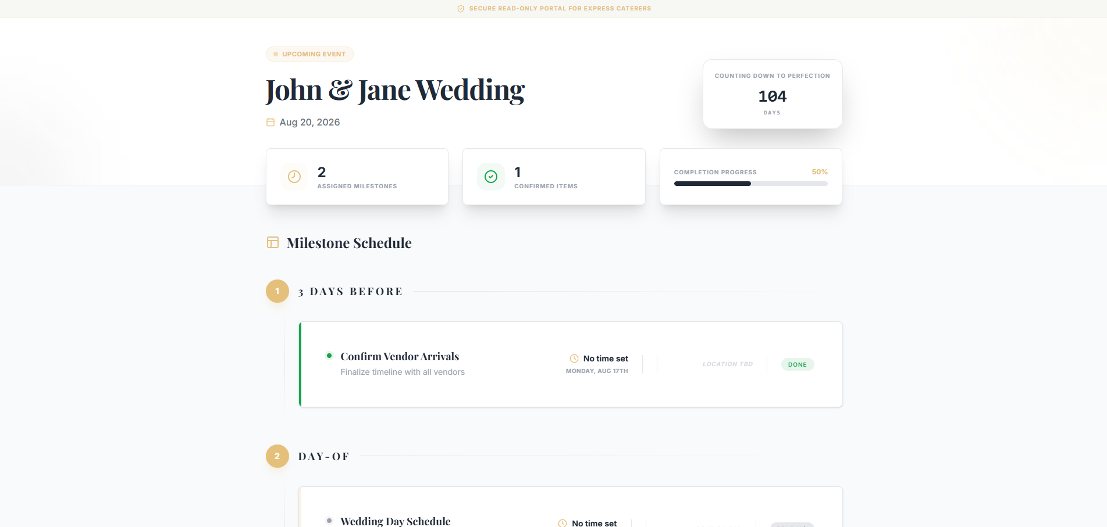Click the Milestone Schedule heading
This screenshot has height=527, width=1107.
click(x=349, y=243)
